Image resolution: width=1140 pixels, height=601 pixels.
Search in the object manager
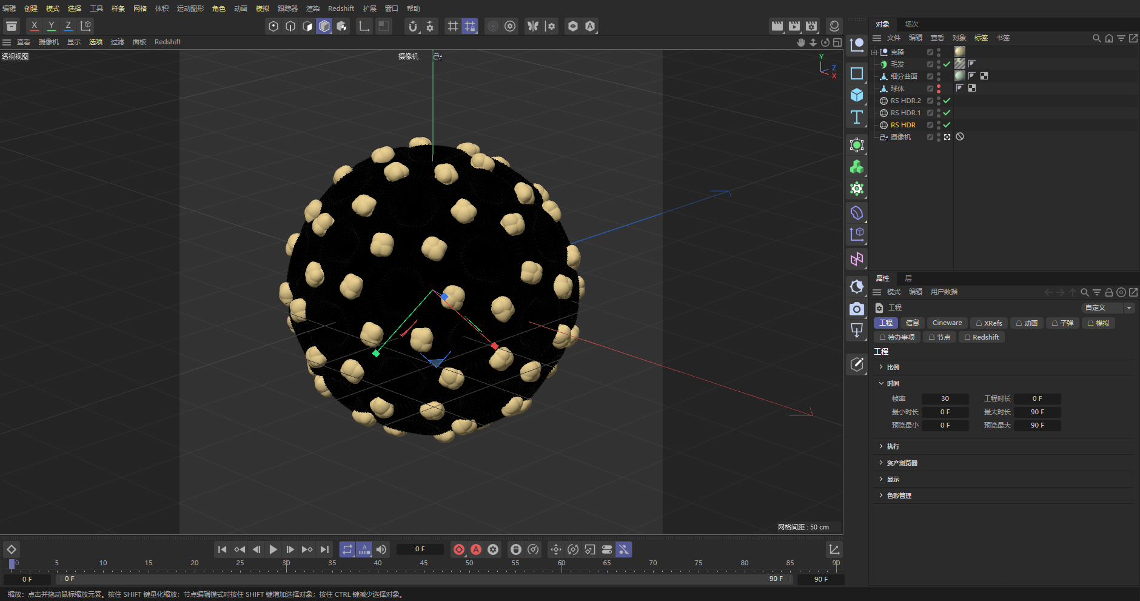(x=1096, y=38)
